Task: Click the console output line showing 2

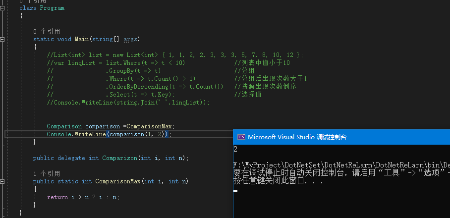Action: tap(235, 149)
